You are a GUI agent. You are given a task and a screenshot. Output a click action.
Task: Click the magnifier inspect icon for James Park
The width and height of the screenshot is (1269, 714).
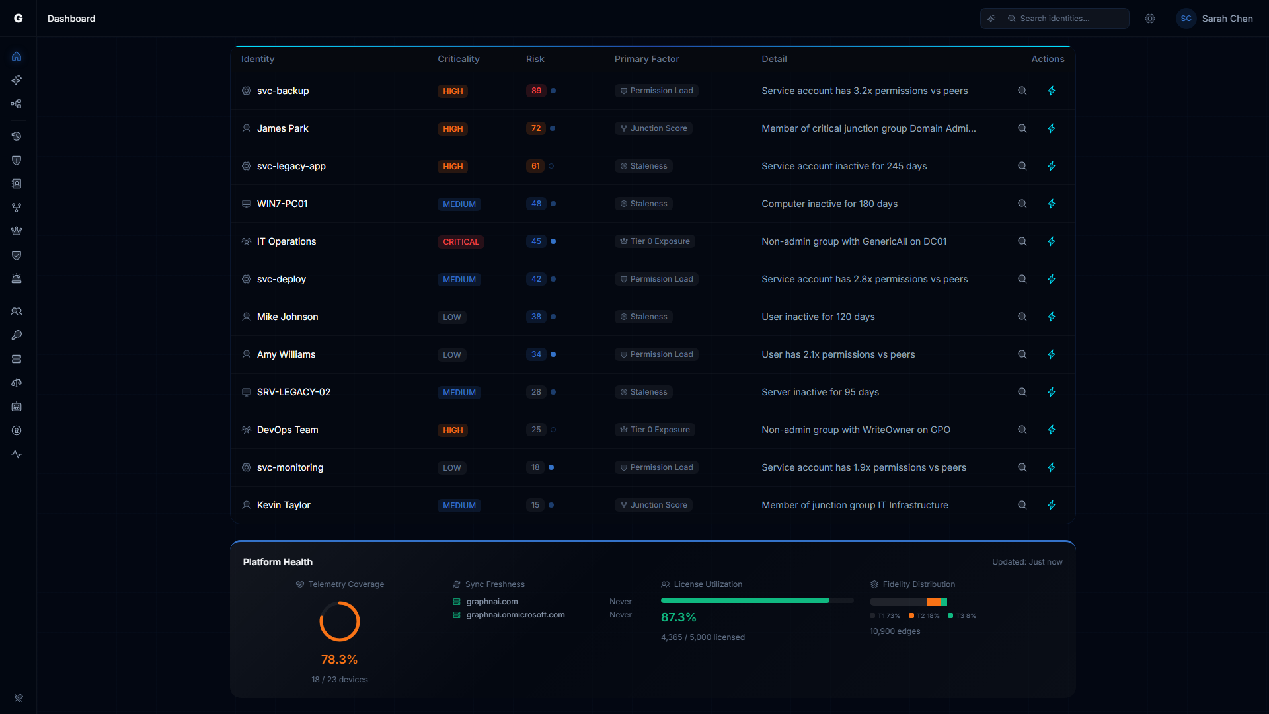pyautogui.click(x=1022, y=128)
